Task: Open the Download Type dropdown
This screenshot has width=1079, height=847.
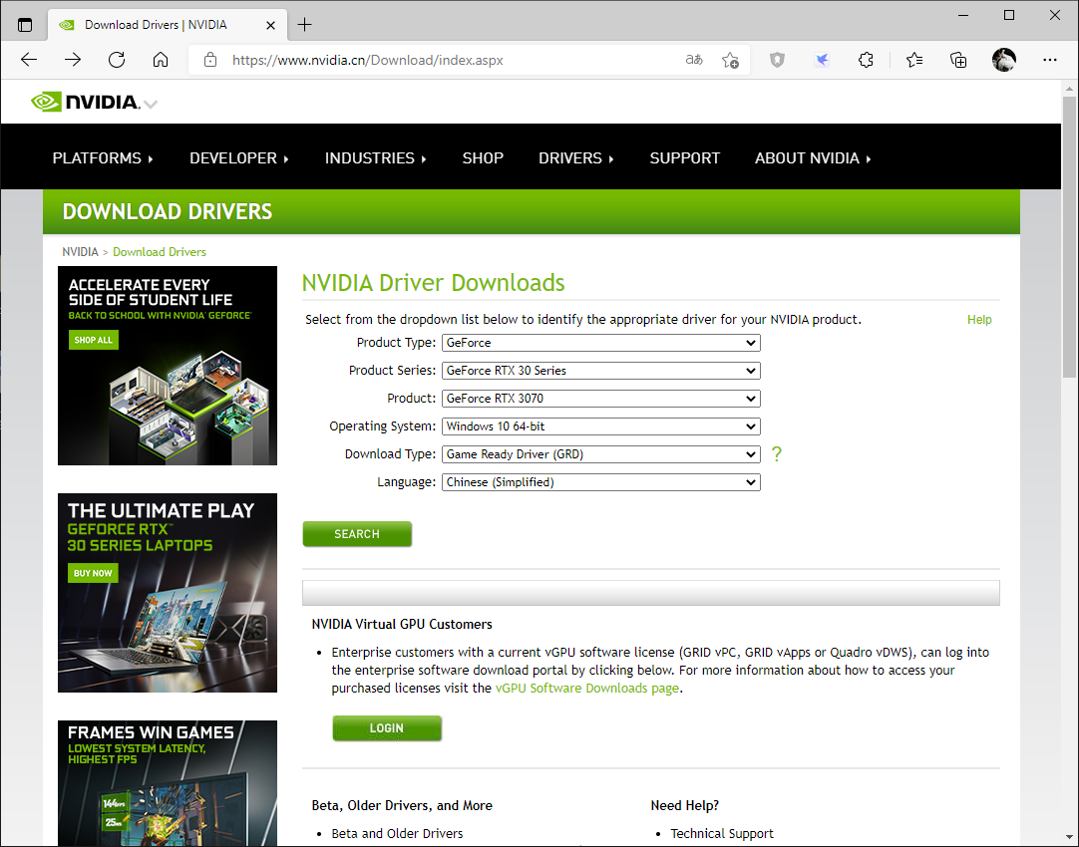Action: [x=600, y=453]
